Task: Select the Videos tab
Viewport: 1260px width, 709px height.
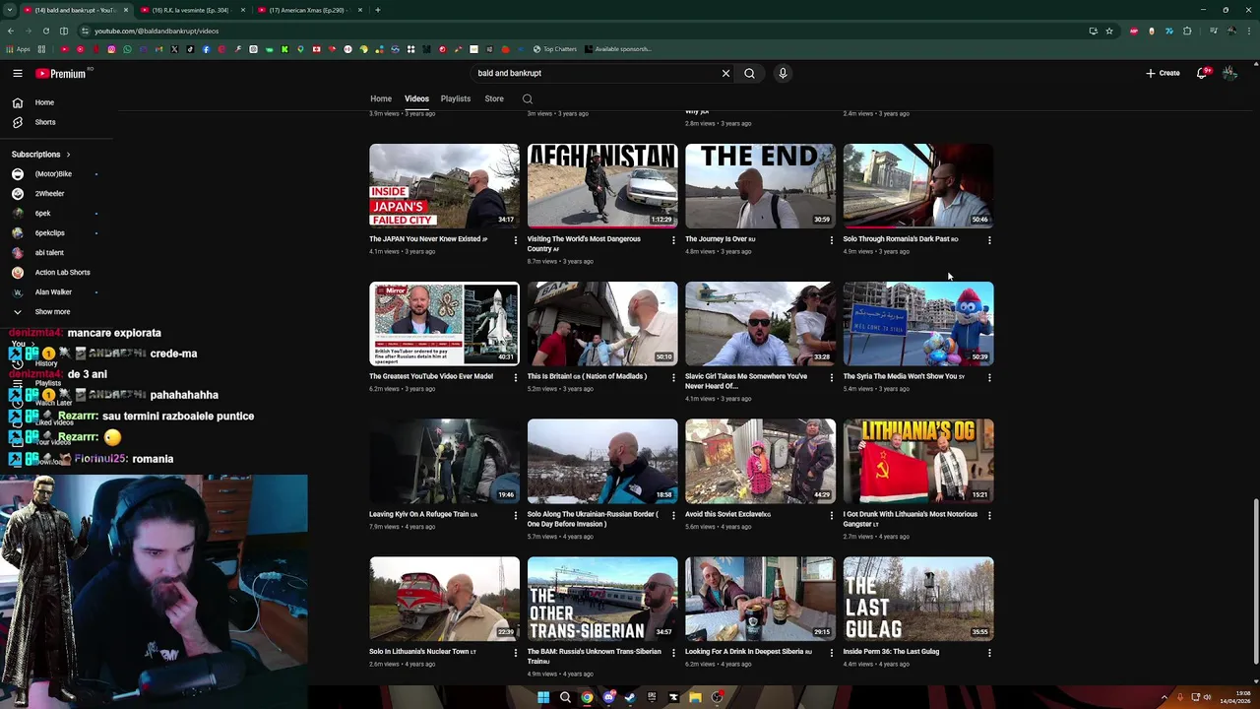Action: click(416, 98)
